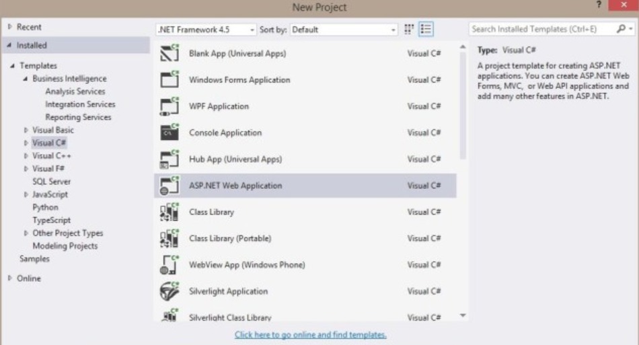Expand the JavaScript node
The height and width of the screenshot is (345, 639).
tap(26, 195)
